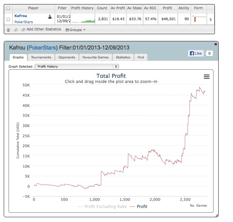Close the Kafrou graph popup

[x=215, y=44]
